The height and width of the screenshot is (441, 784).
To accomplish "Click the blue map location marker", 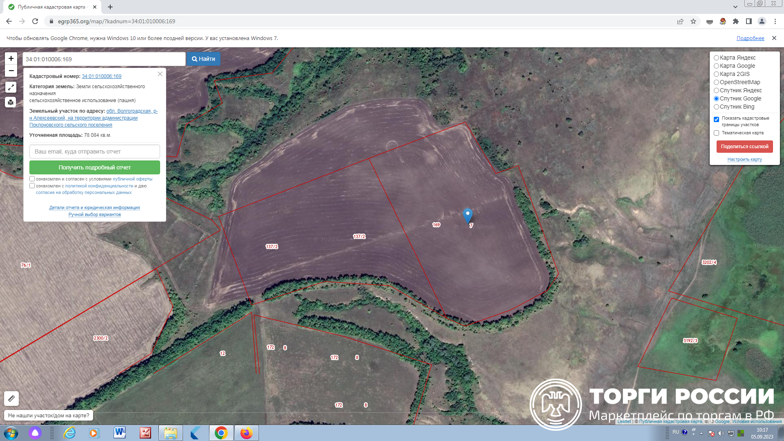I will (x=468, y=215).
